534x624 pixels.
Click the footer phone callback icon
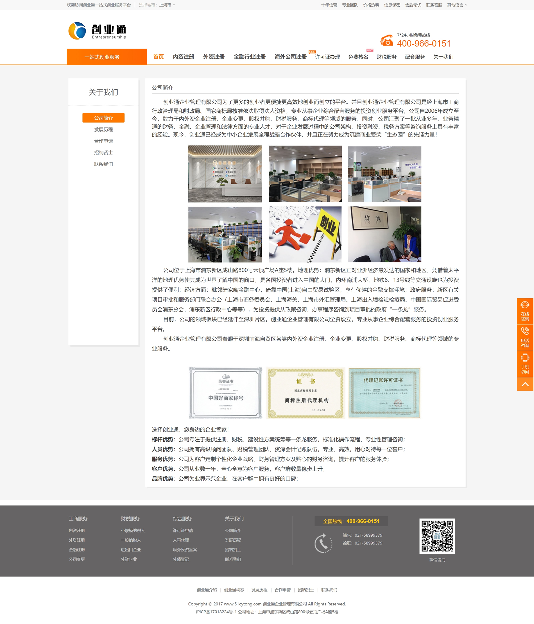tap(323, 543)
